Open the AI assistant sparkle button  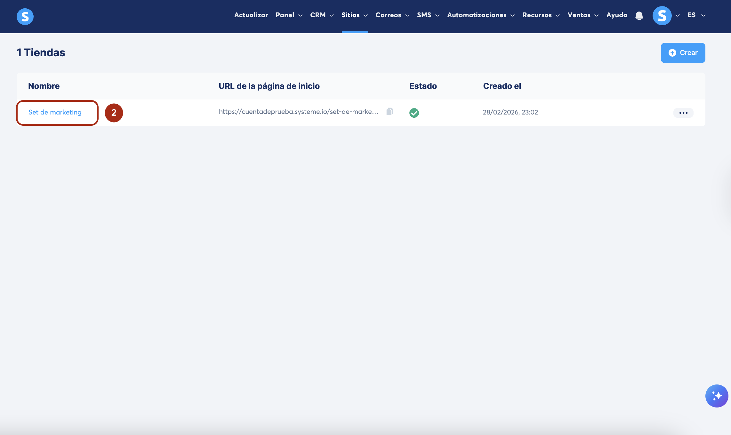[716, 396]
